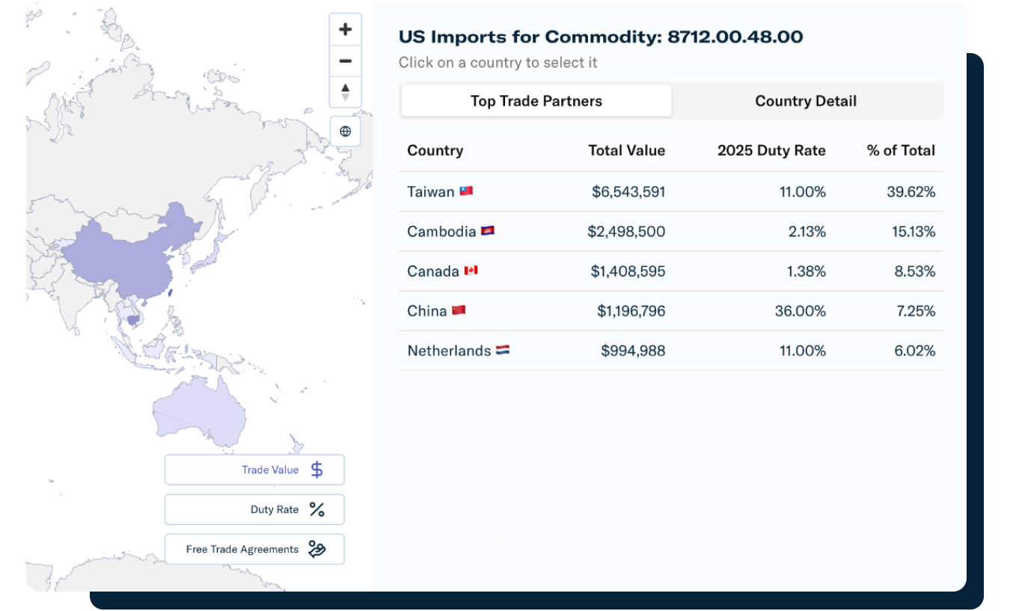This screenshot has height=611, width=1010.
Task: Enable the Duty Rate map view
Action: tap(254, 509)
